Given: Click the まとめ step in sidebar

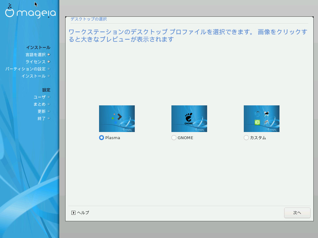Looking at the screenshot, I should click(x=39, y=104).
